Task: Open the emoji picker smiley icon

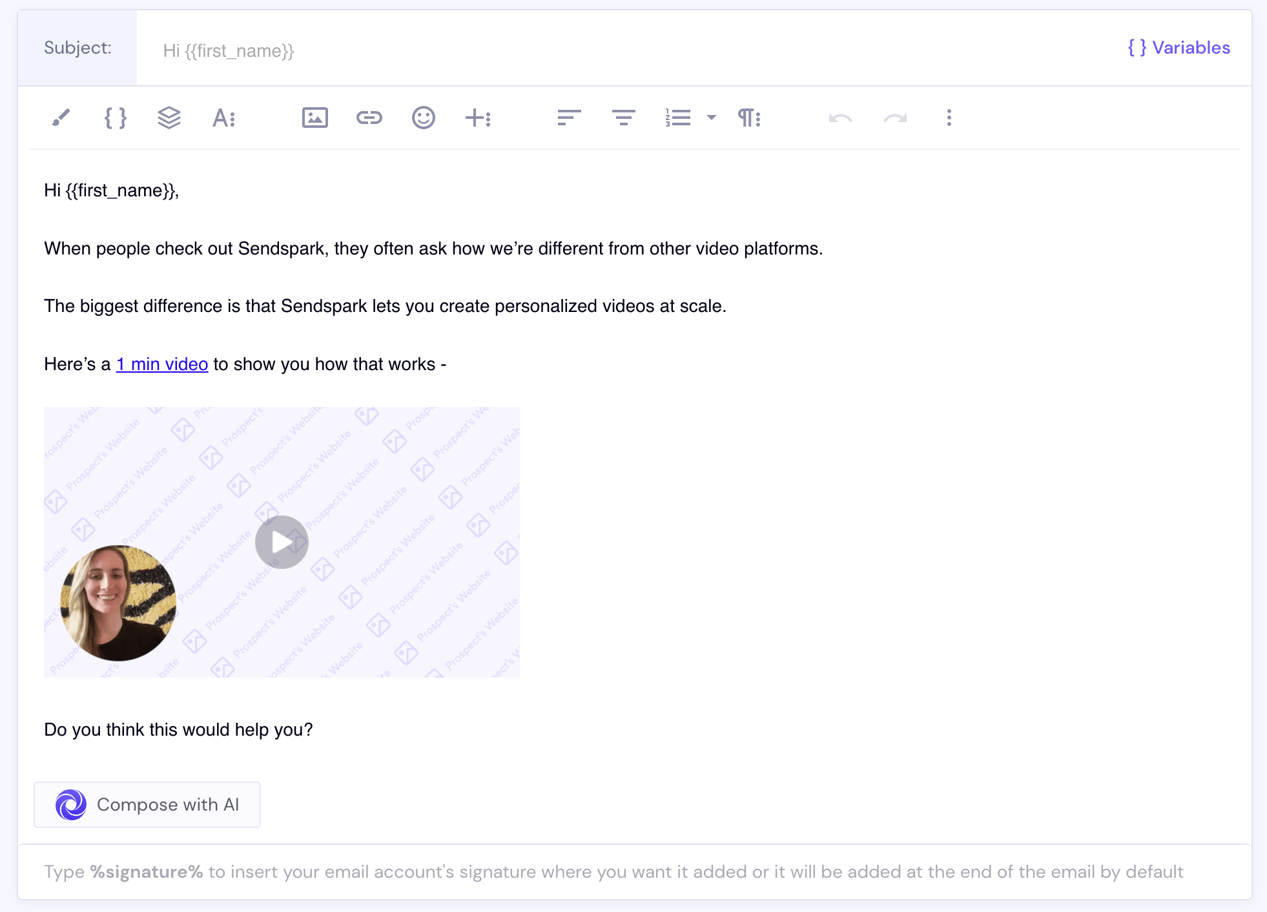Action: click(x=424, y=118)
